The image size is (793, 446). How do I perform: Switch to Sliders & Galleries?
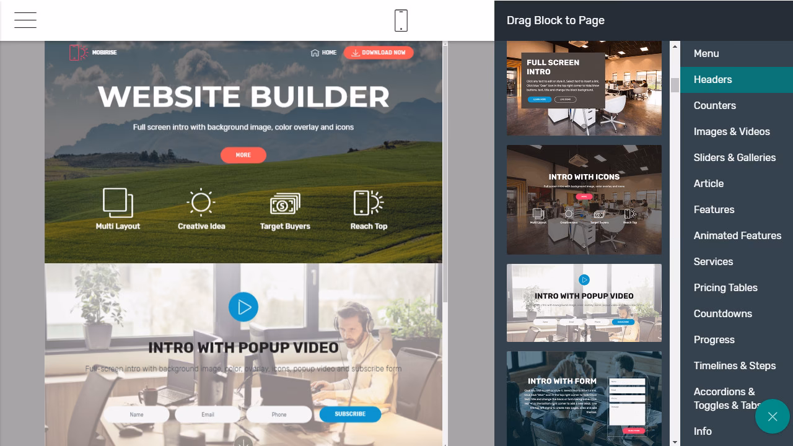(735, 157)
